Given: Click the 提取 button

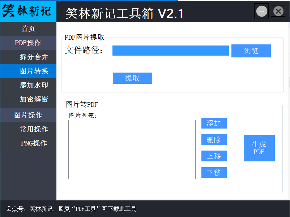Looking at the screenshot, I should tap(132, 78).
